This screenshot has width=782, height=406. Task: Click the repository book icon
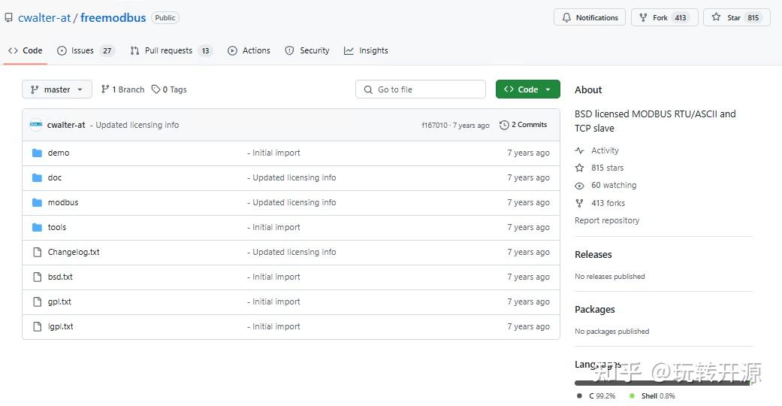click(8, 17)
